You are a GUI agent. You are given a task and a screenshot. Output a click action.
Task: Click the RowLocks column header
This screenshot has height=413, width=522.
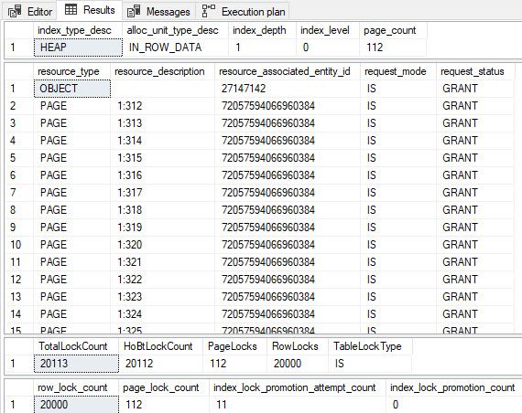[298, 346]
